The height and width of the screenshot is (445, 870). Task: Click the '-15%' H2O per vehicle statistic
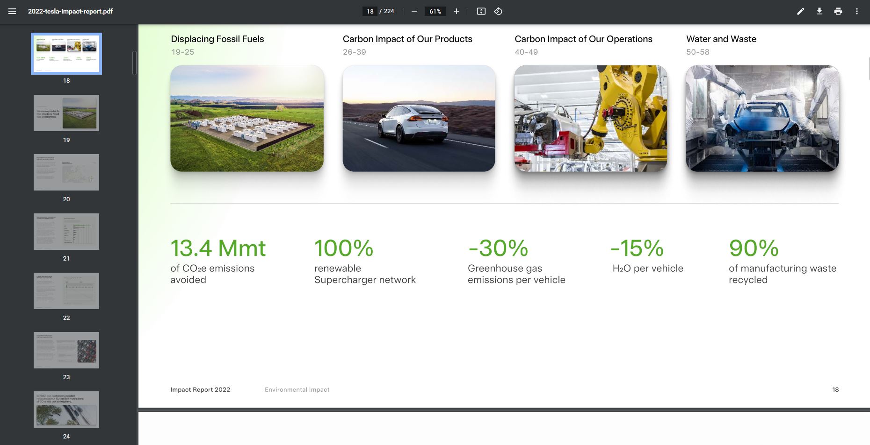(637, 248)
